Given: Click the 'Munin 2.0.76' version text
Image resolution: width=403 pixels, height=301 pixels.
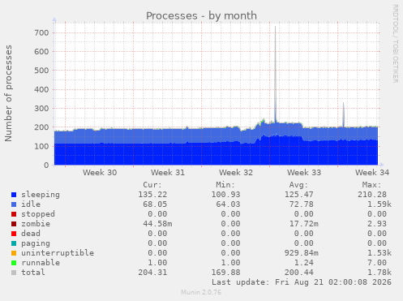Looking at the screenshot, I should pyautogui.click(x=201, y=292).
